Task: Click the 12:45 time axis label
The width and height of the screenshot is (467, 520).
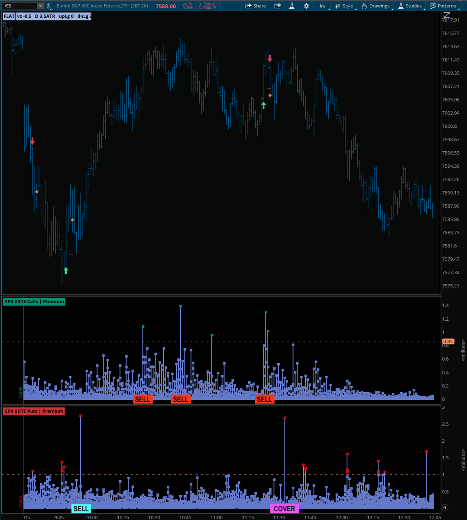Action: point(435,517)
